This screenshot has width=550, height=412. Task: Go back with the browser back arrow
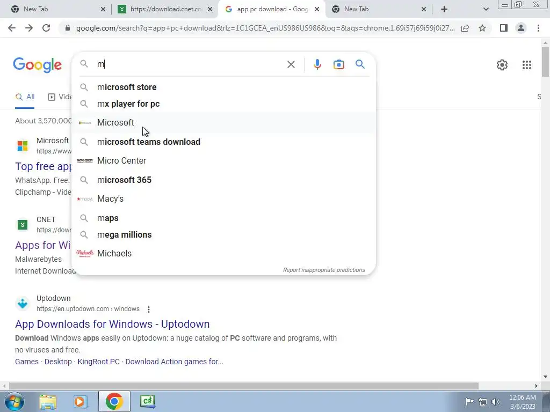(x=12, y=28)
